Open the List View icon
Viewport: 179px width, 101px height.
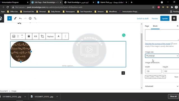tap(35, 18)
